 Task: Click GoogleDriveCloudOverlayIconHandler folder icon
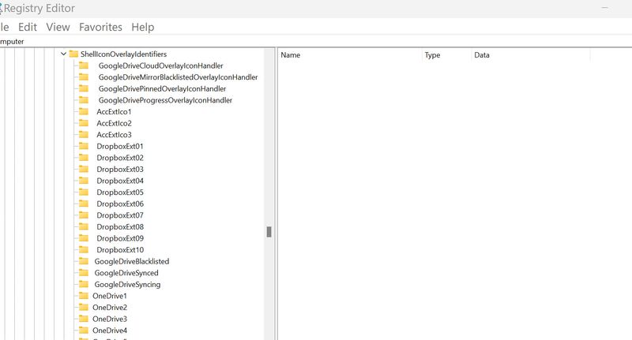(x=84, y=65)
